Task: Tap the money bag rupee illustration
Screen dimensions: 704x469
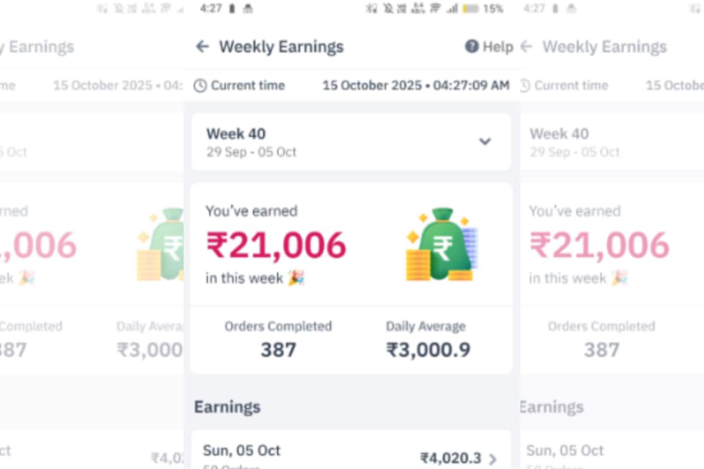Action: click(x=441, y=244)
